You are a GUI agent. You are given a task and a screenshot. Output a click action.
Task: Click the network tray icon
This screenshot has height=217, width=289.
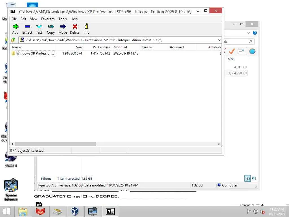click(255, 211)
